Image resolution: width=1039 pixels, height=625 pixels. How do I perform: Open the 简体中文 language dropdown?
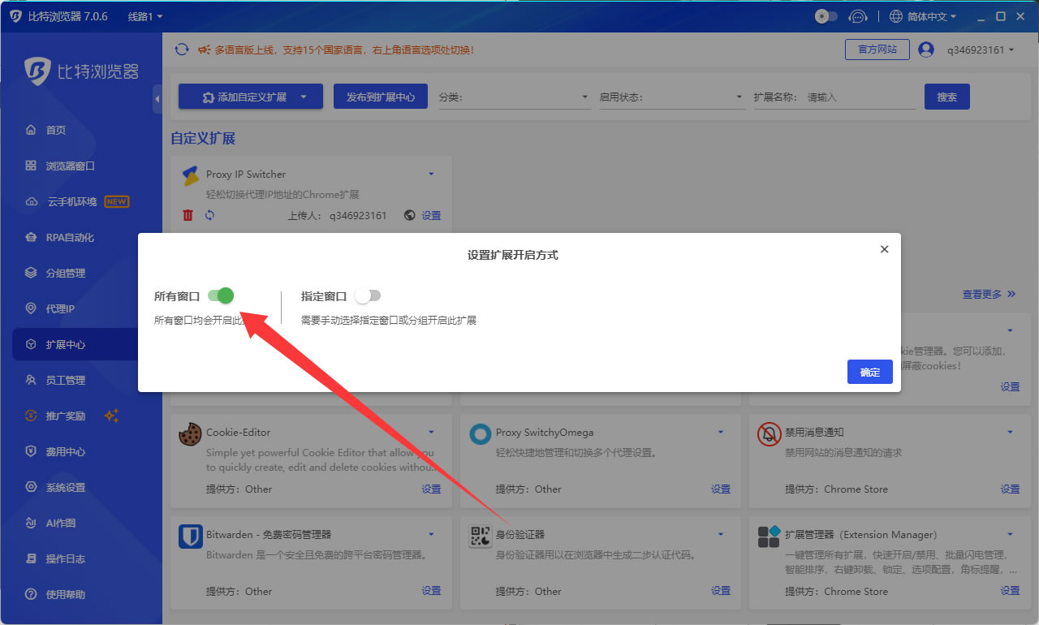(x=923, y=16)
